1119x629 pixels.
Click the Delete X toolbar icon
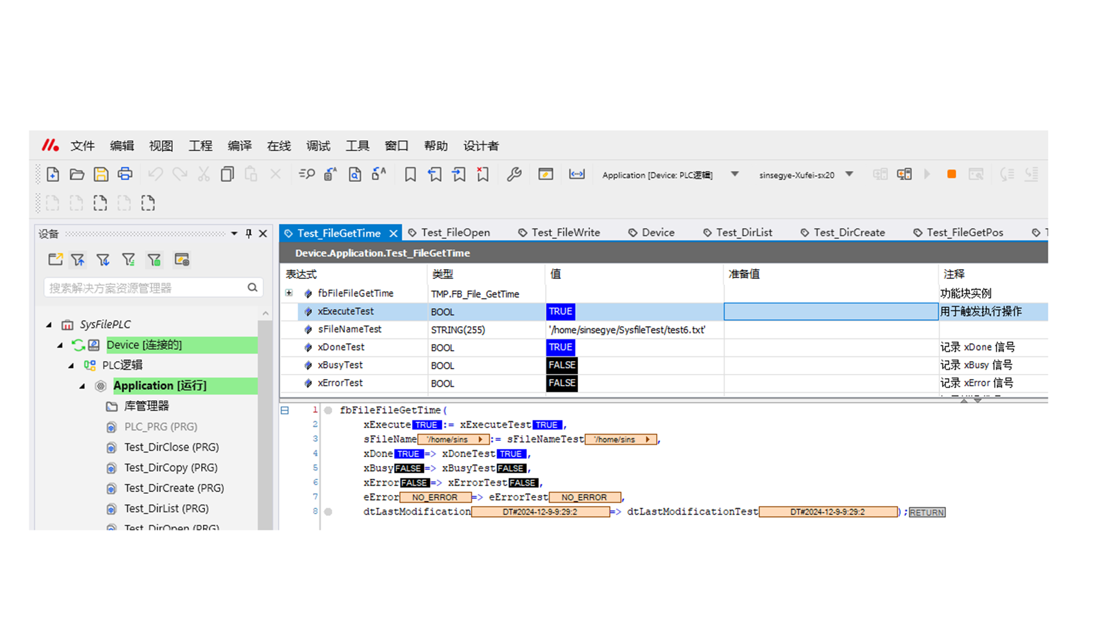(x=275, y=174)
